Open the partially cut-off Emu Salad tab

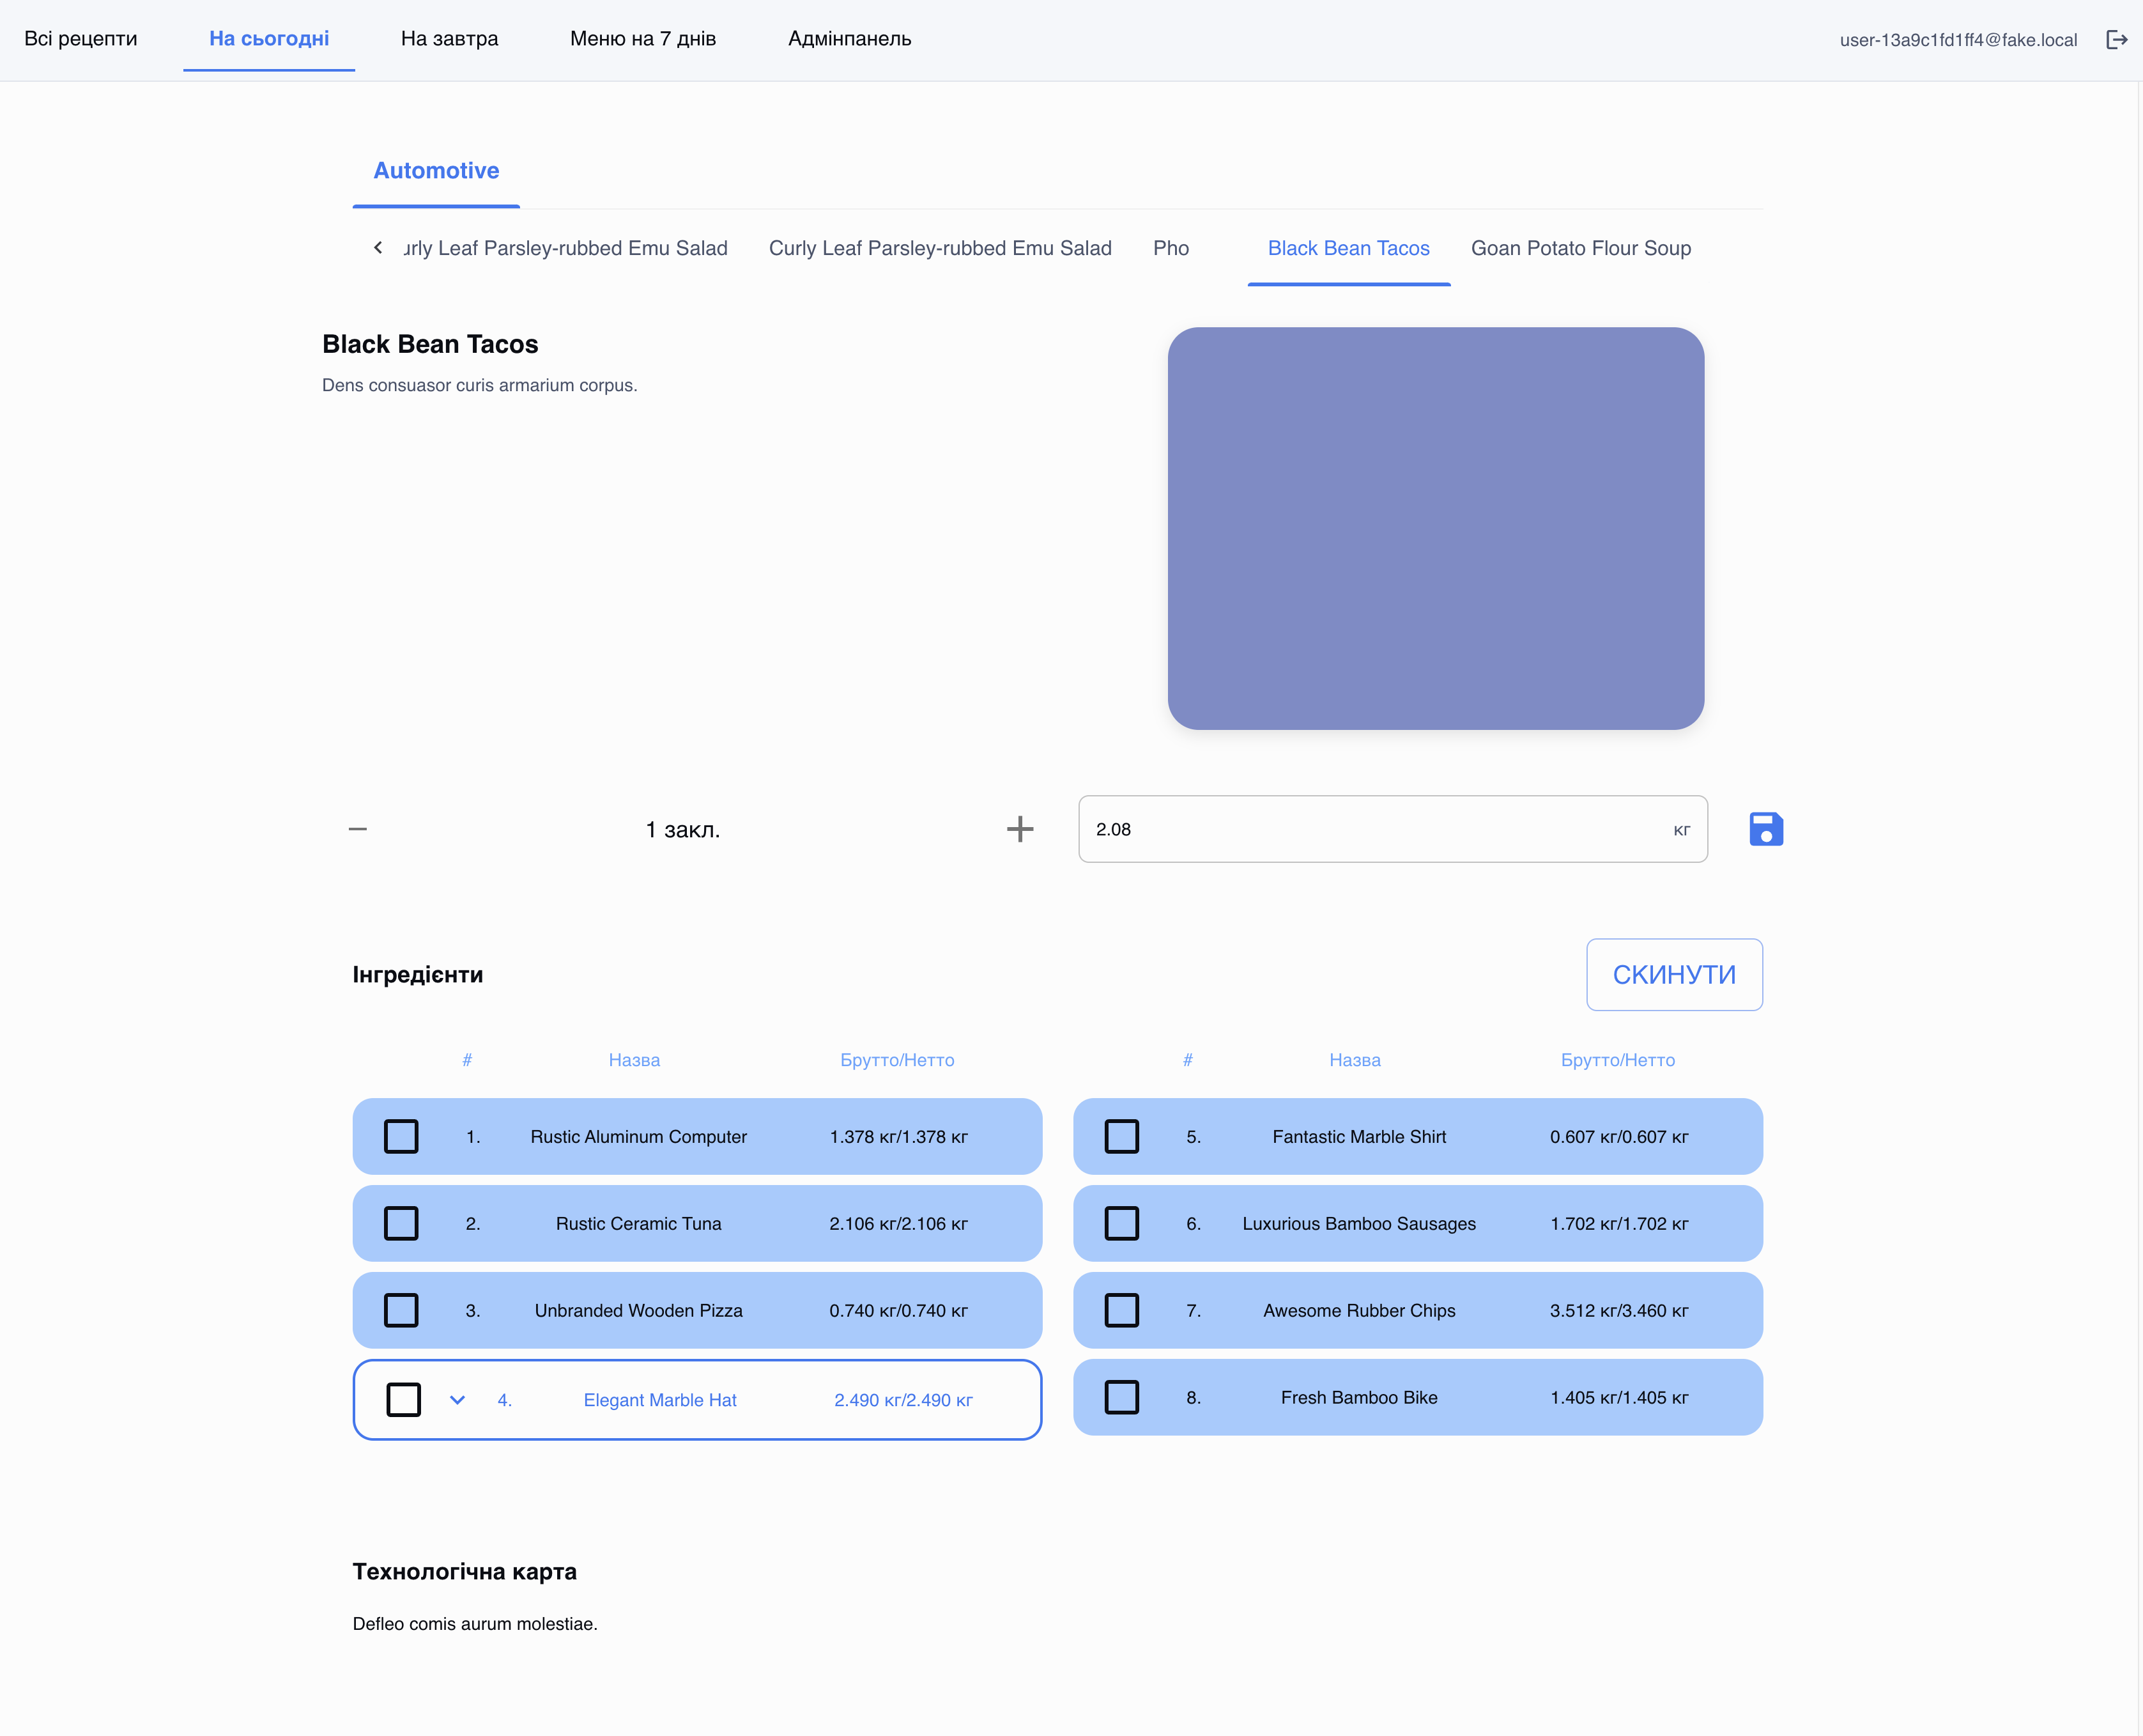pyautogui.click(x=565, y=248)
